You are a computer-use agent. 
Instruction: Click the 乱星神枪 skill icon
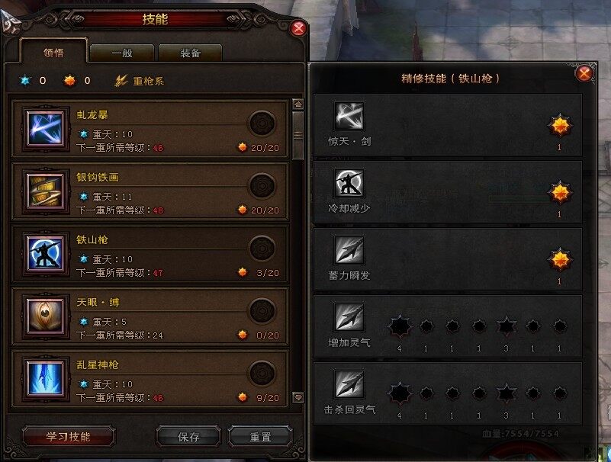point(46,378)
